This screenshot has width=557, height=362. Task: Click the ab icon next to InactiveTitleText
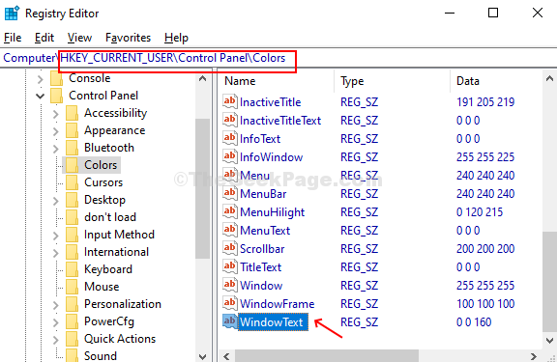tap(230, 120)
